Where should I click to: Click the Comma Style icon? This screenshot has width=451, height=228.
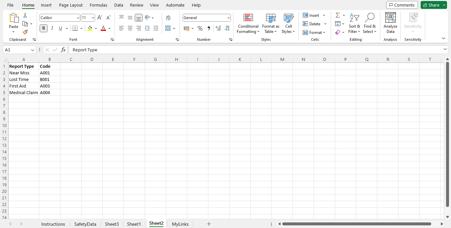point(208,28)
